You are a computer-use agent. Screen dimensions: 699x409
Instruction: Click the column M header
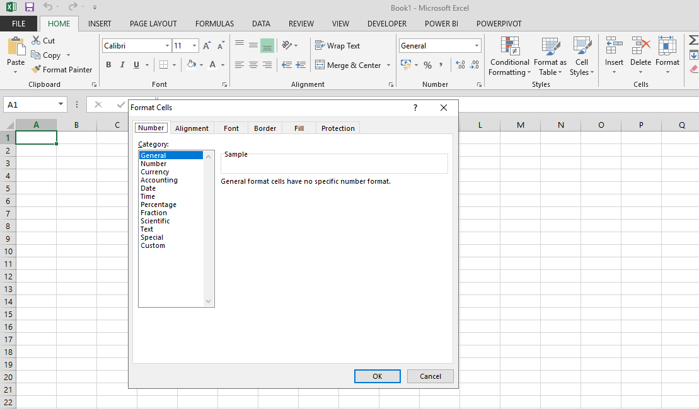point(520,125)
